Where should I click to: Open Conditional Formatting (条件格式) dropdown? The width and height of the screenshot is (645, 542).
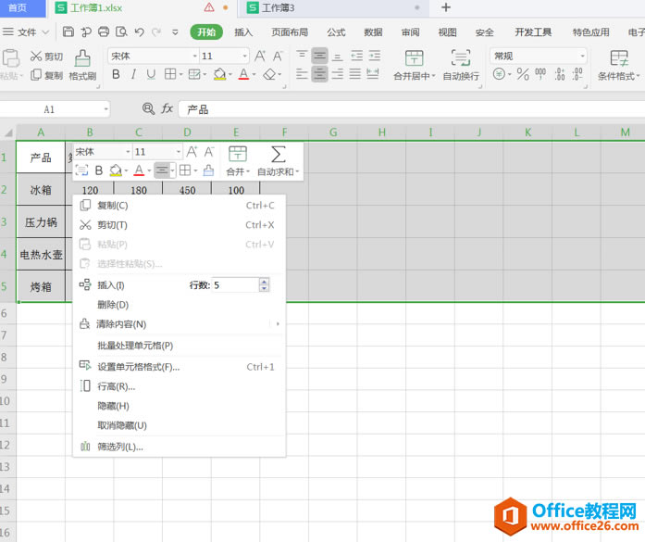coord(619,65)
